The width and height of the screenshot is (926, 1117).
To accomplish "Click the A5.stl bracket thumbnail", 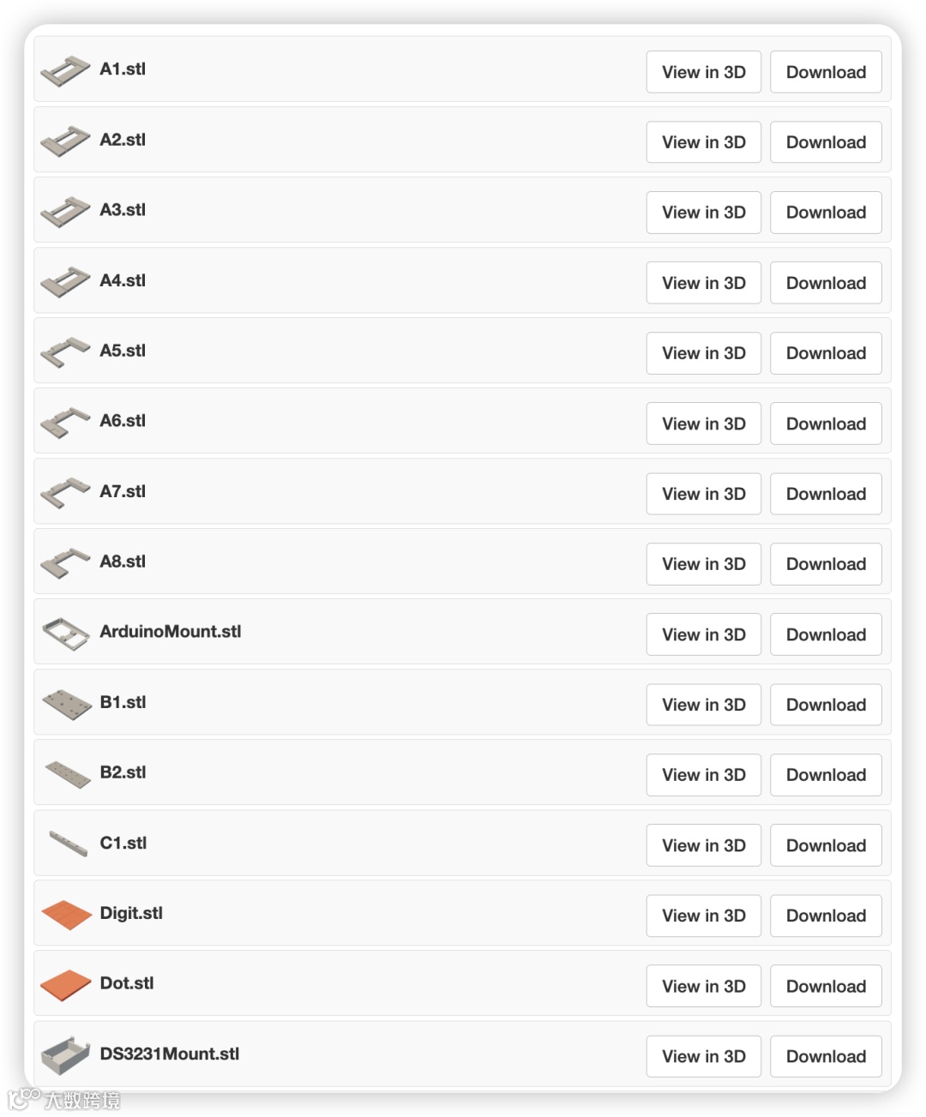I will [65, 351].
